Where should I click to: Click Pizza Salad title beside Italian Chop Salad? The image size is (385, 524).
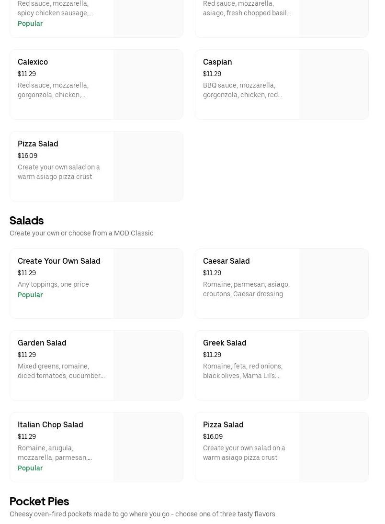click(223, 424)
